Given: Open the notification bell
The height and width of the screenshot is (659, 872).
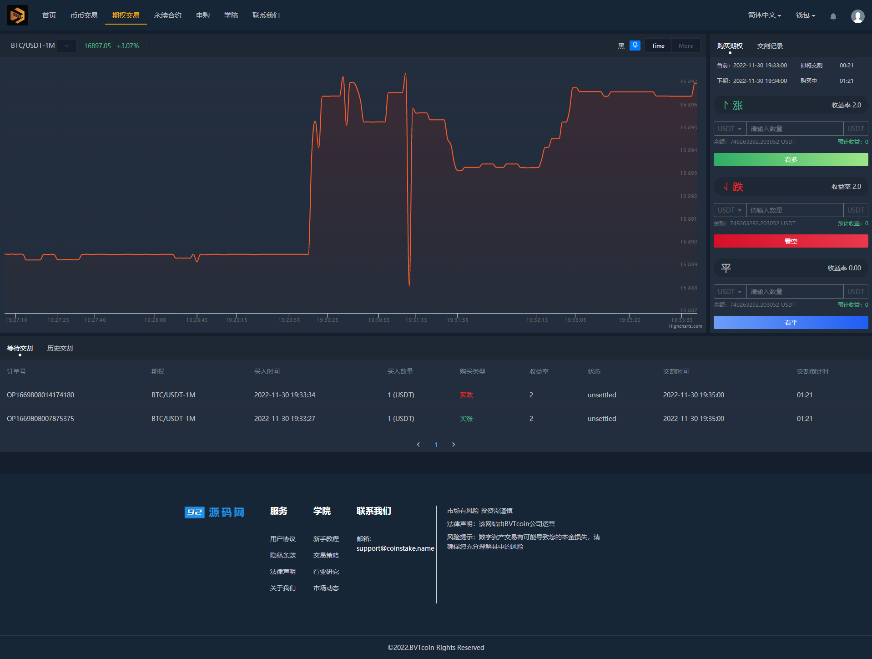Looking at the screenshot, I should coord(833,16).
